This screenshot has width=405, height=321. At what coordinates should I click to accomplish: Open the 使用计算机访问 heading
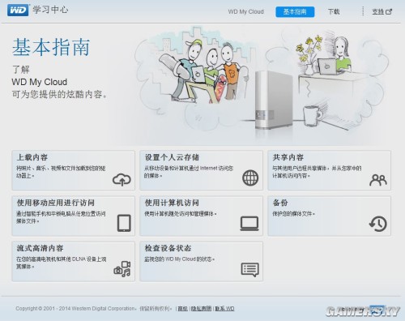[x=172, y=203]
